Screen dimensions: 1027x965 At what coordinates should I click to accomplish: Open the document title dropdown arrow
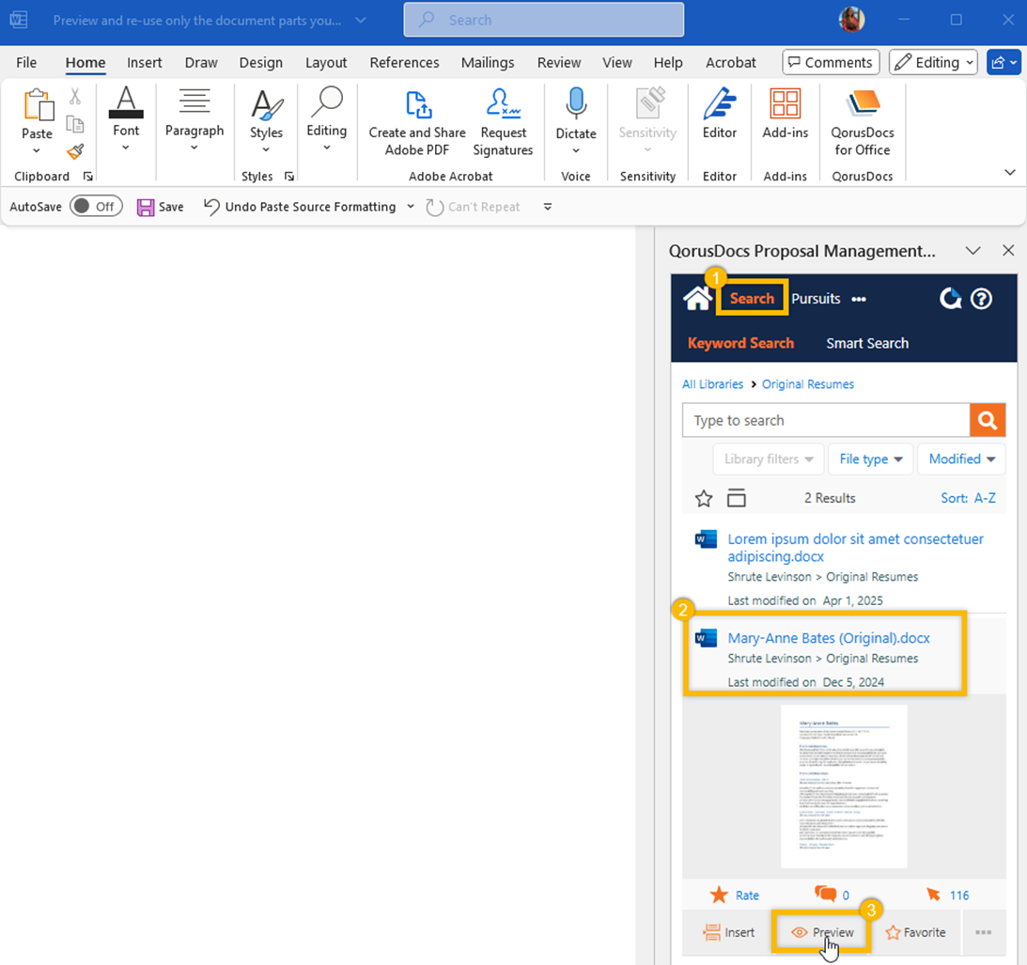pyautogui.click(x=360, y=21)
